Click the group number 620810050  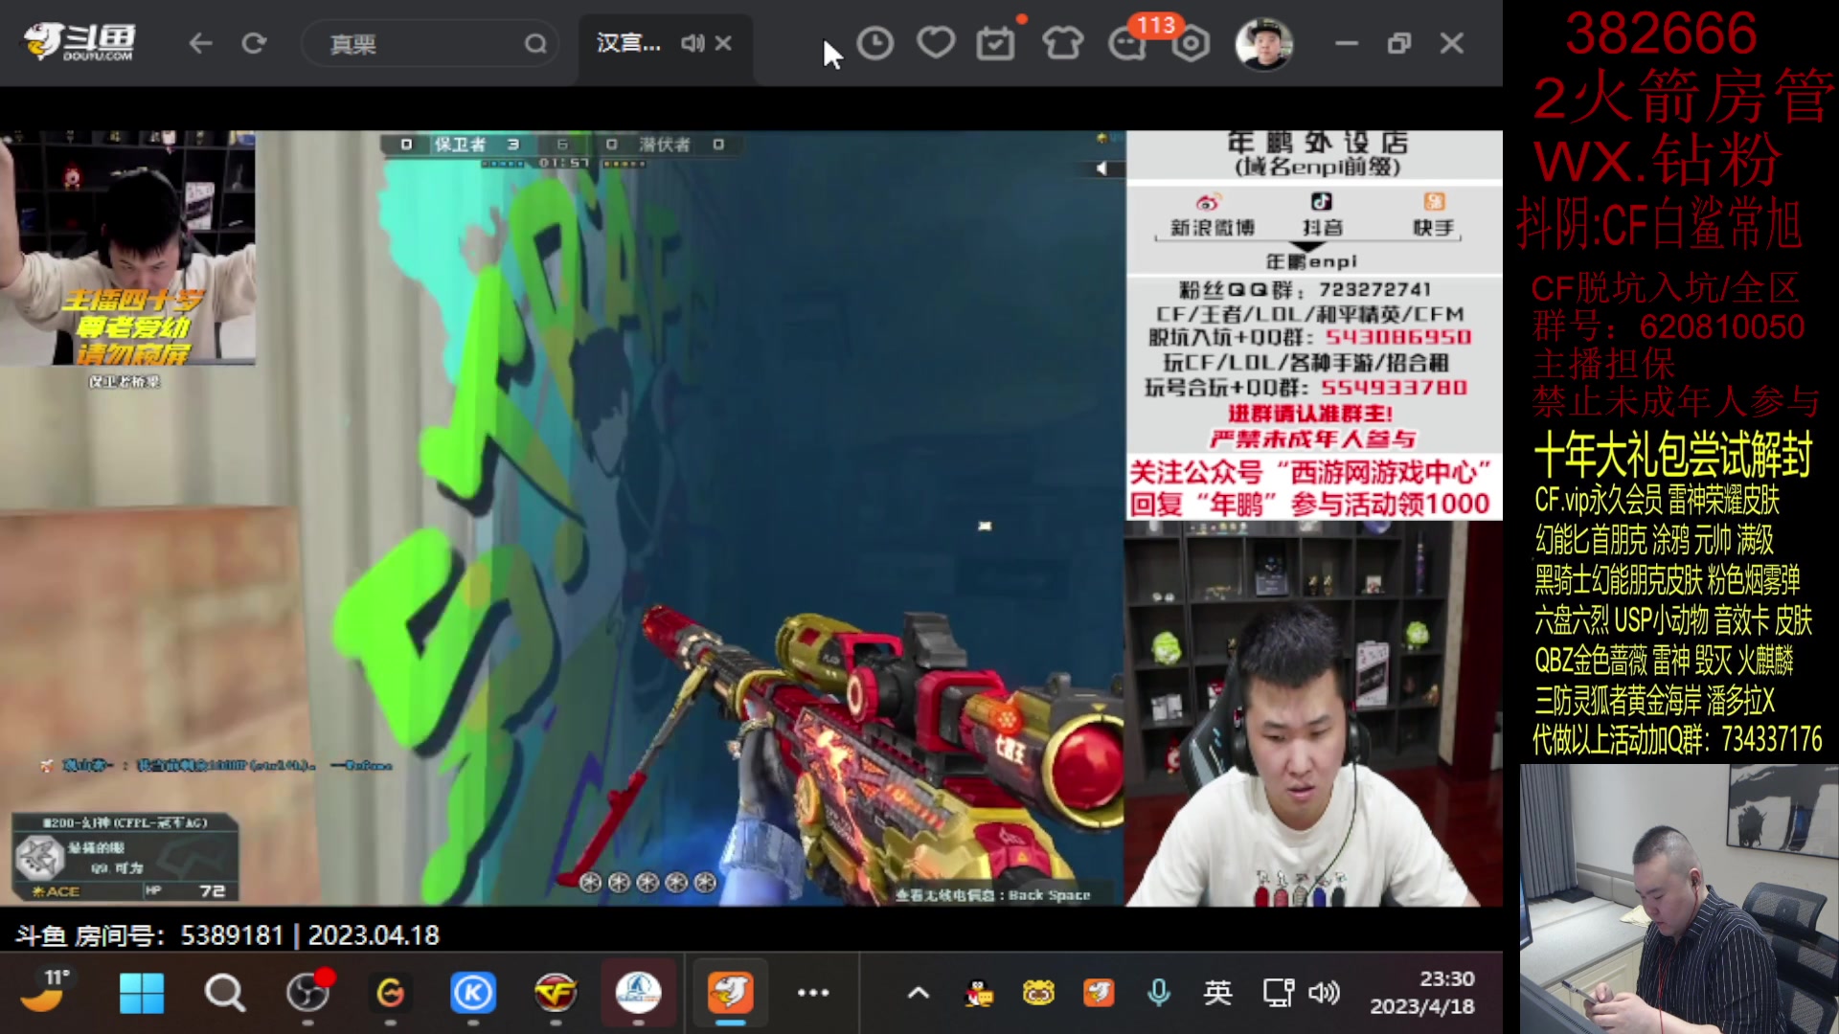pyautogui.click(x=1721, y=327)
